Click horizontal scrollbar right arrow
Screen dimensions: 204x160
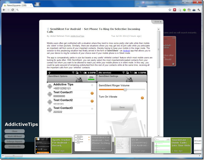[200, 156]
